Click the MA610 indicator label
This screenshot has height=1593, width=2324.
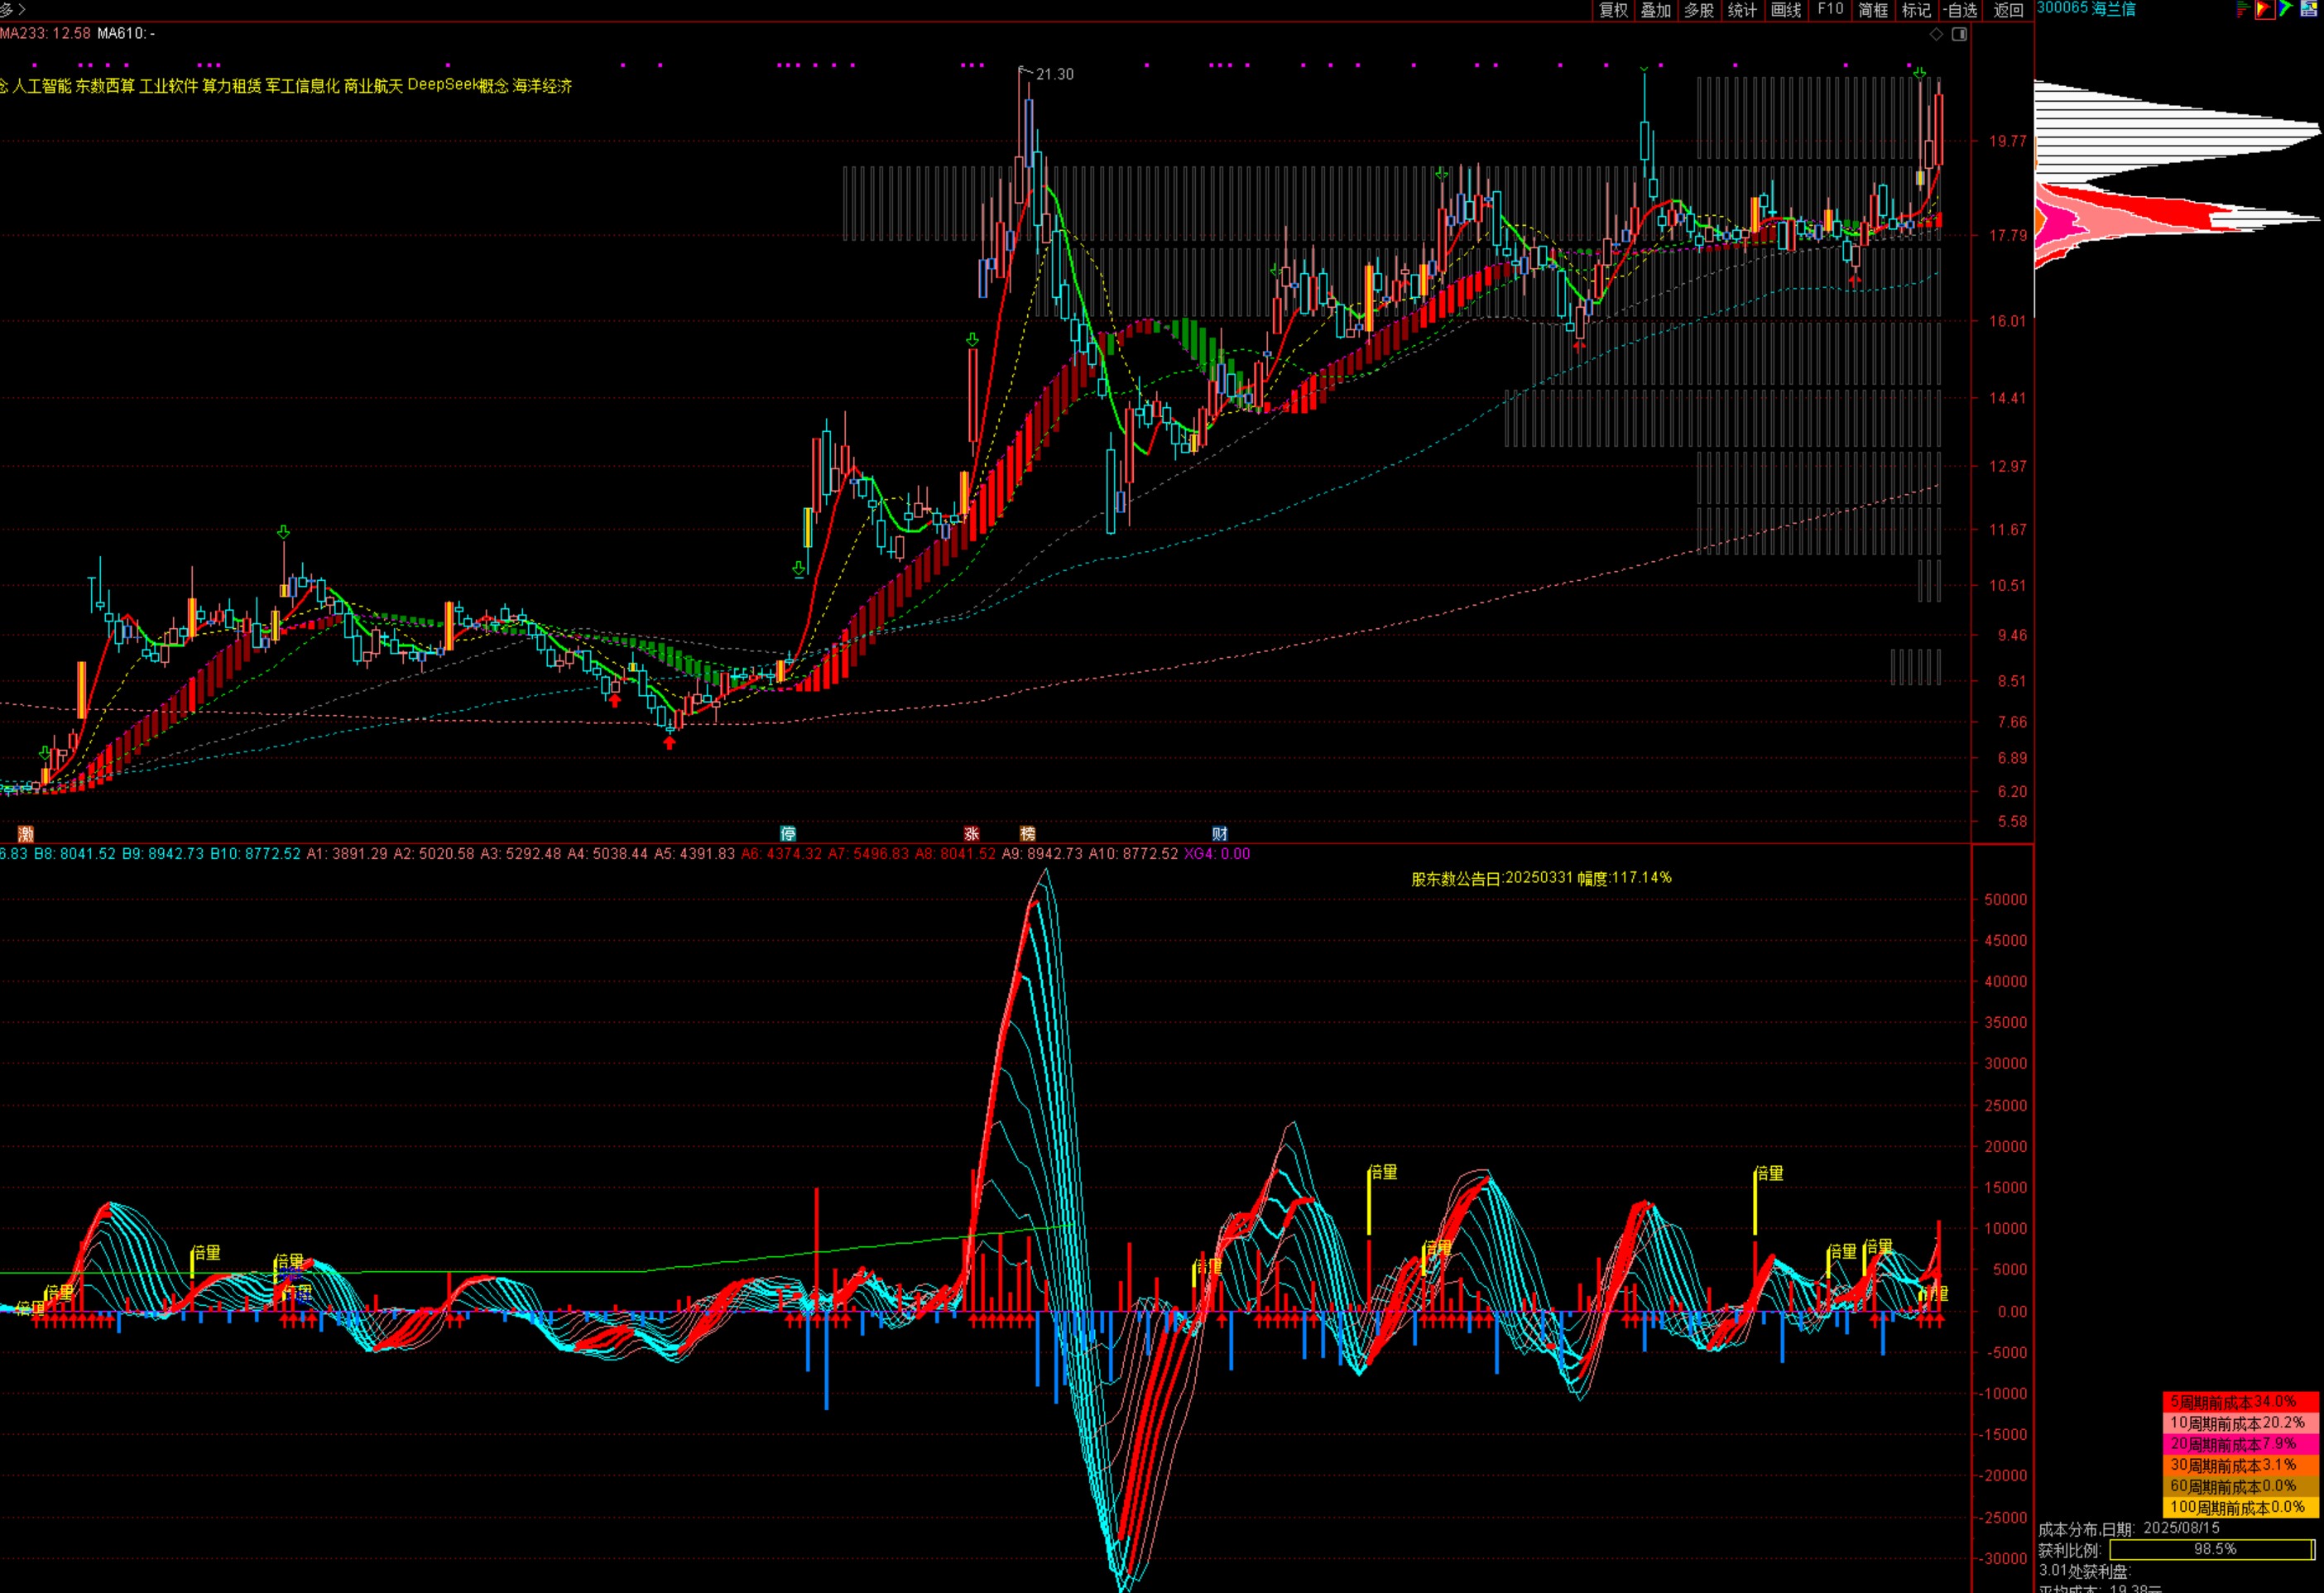[126, 33]
